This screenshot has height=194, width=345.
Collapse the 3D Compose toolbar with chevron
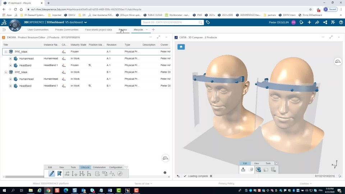277,163
